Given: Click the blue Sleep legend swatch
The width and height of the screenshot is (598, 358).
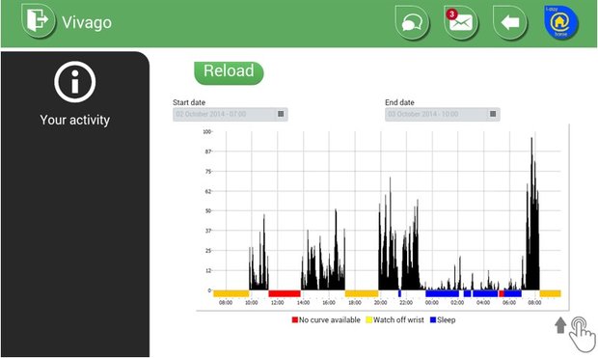Looking at the screenshot, I should point(433,319).
